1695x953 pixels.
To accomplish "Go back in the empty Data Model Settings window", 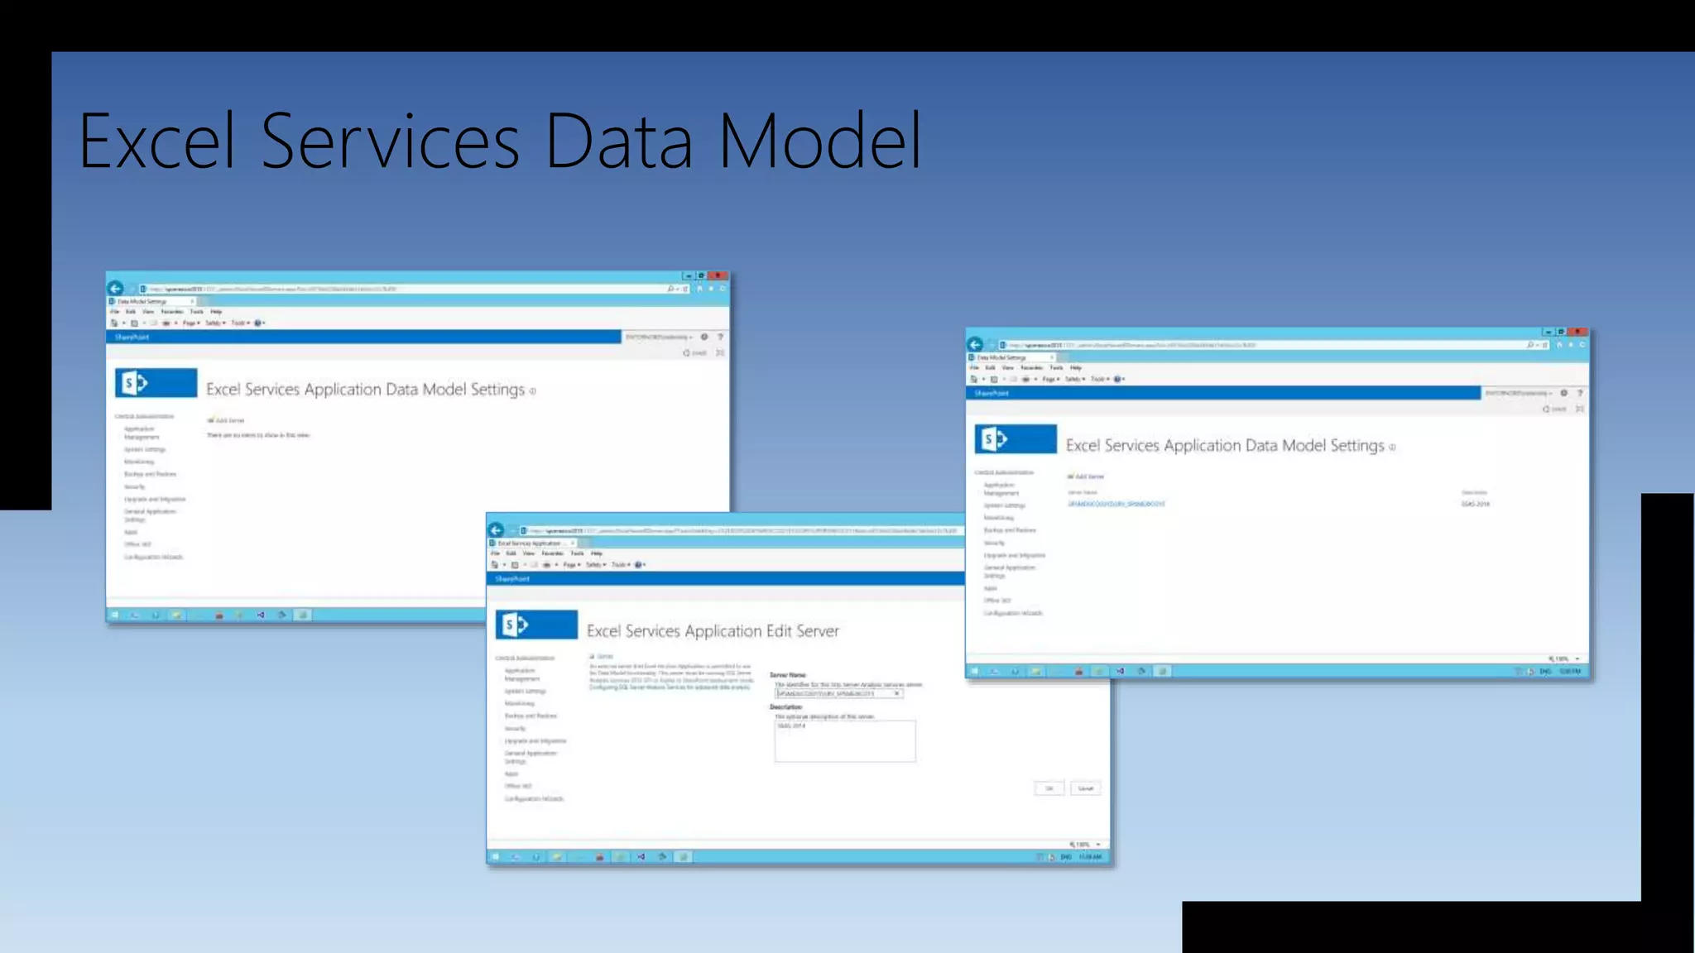I will click(x=116, y=288).
